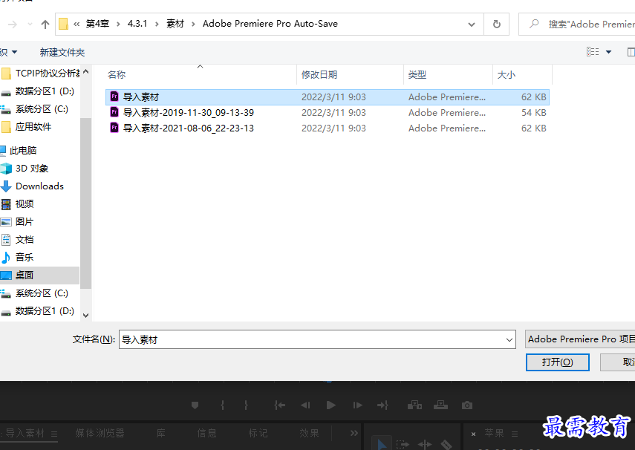Click Step Forward one frame icon

[x=357, y=405]
